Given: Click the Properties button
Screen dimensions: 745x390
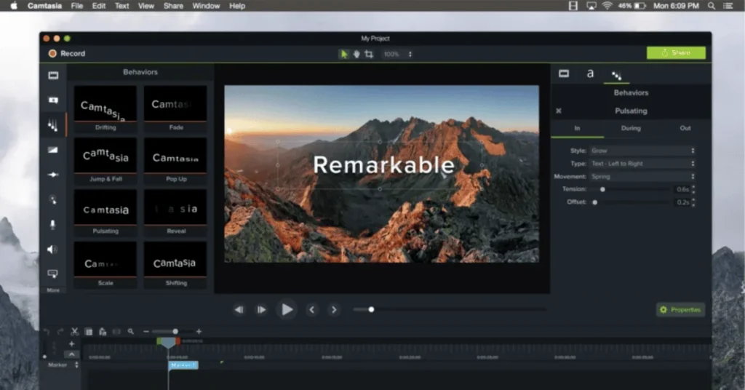Looking at the screenshot, I should [680, 310].
